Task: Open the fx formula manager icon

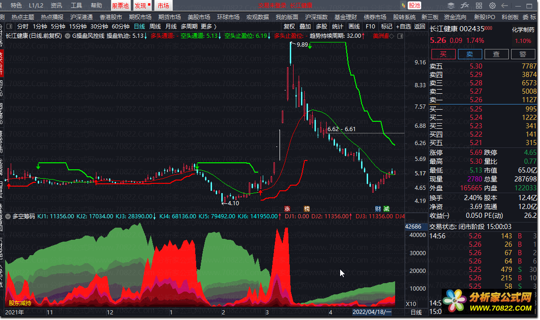Action: point(465,6)
